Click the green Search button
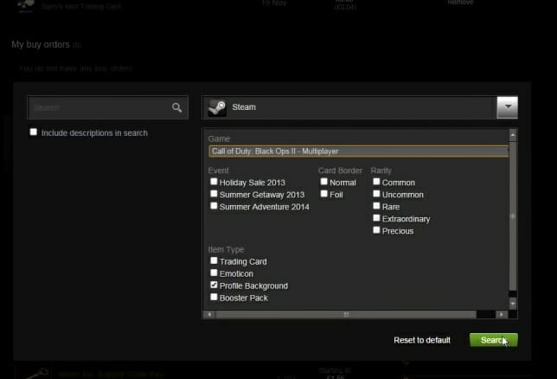The image size is (557, 379). pyautogui.click(x=493, y=340)
